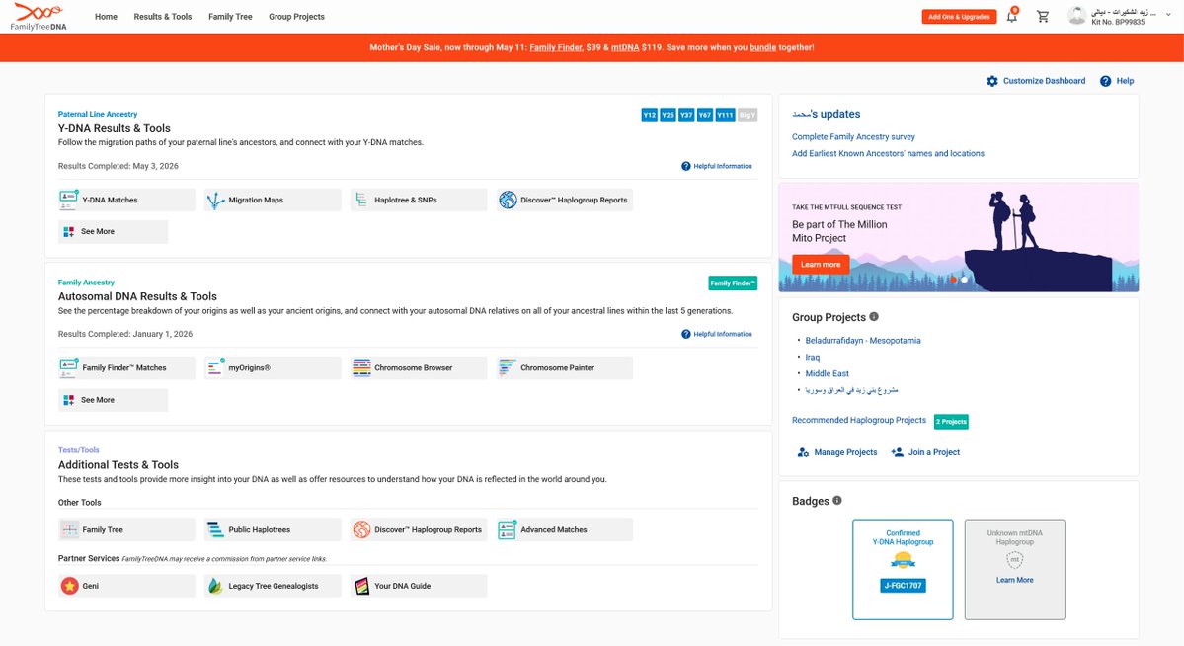Click the J-FGC1707 haplogroup label
The height and width of the screenshot is (646, 1184).
(904, 586)
